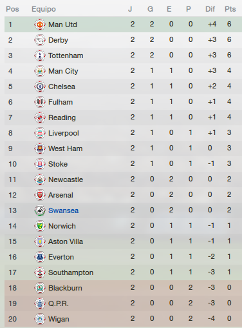Open the Man City team name

click(63, 71)
